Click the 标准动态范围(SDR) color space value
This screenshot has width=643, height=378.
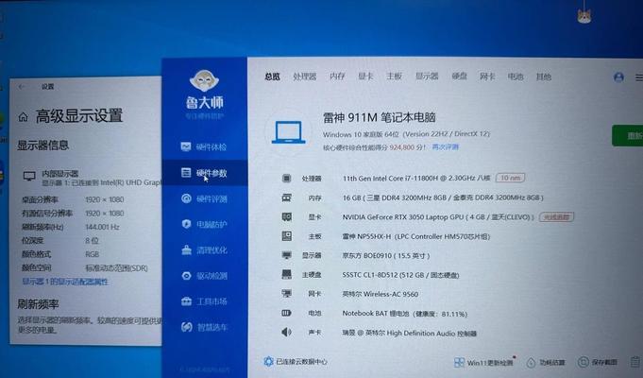[x=116, y=268]
